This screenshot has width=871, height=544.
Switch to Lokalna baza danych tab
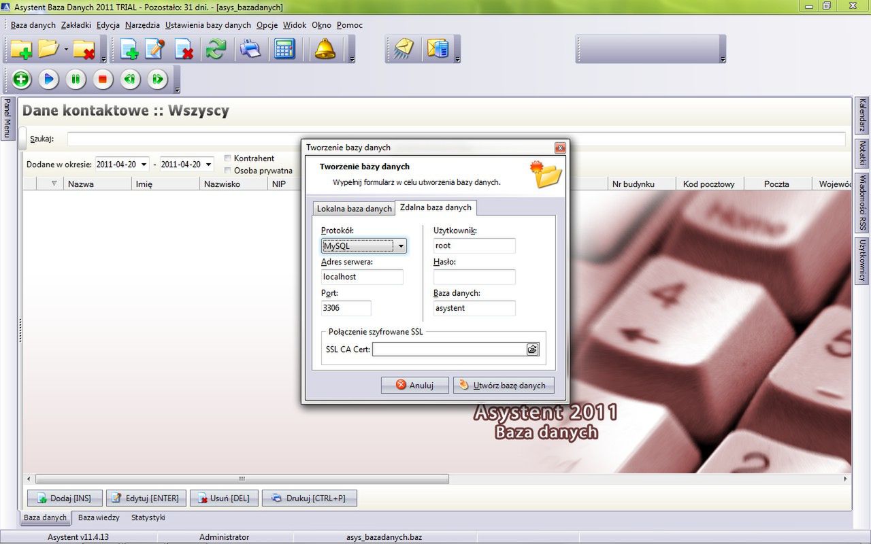tap(355, 209)
